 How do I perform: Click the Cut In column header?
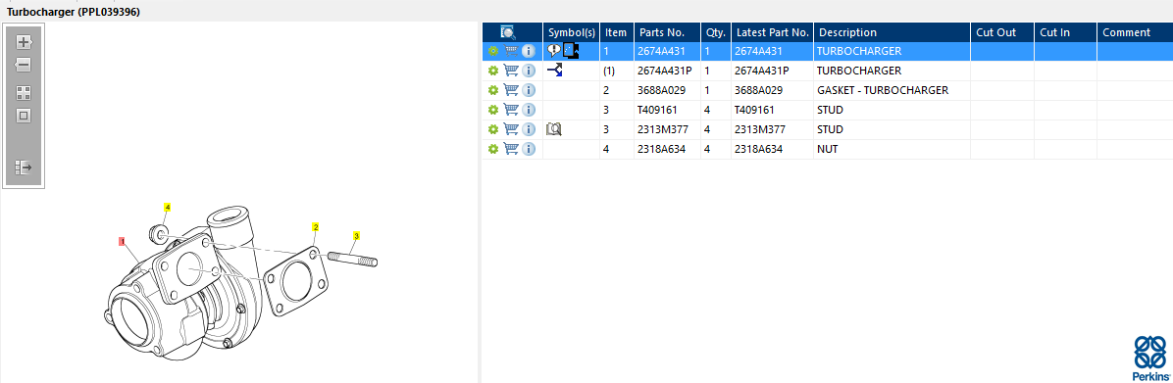[1065, 32]
